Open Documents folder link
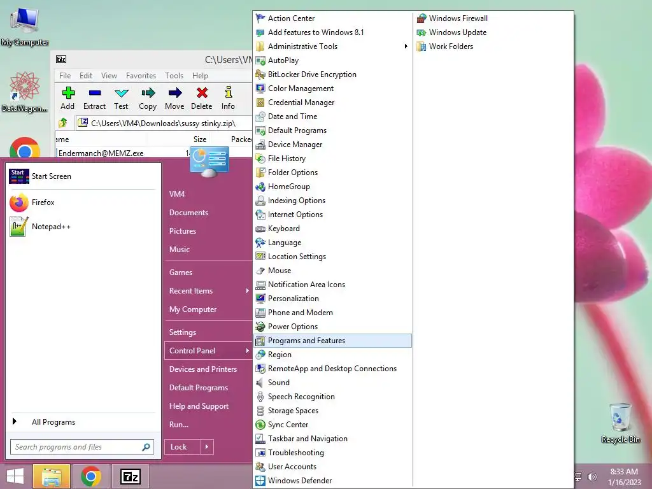This screenshot has width=652, height=489. tap(188, 213)
